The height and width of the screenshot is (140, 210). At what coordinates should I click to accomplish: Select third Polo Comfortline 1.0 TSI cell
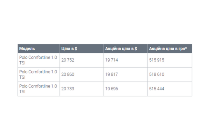39,89
